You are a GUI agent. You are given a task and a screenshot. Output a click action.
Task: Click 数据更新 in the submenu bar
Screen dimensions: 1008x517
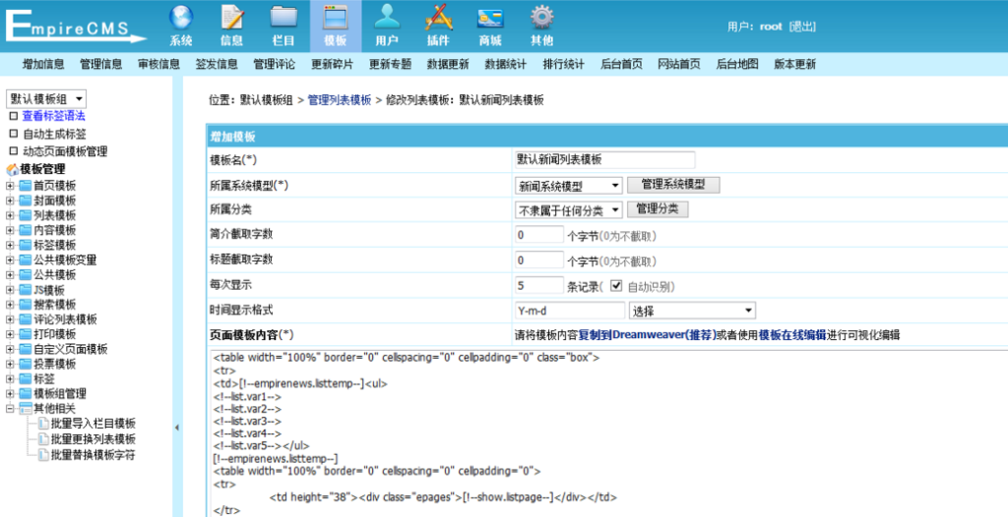pyautogui.click(x=448, y=64)
